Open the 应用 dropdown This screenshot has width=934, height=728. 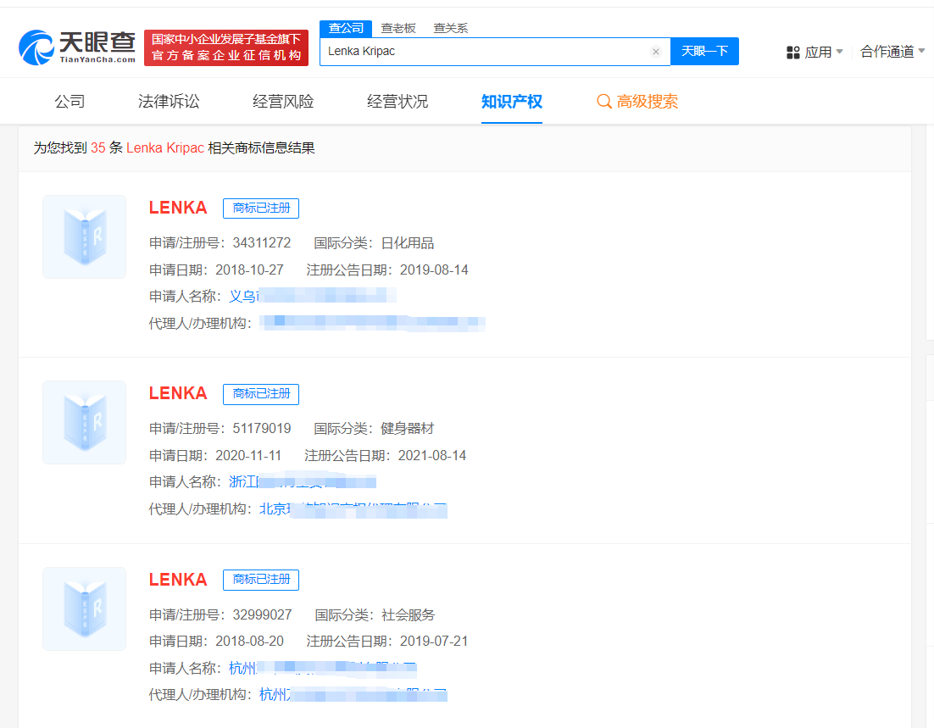click(816, 51)
